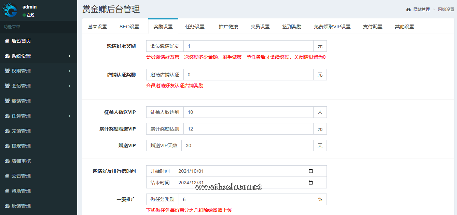Click the dashboard icon beside 系统设置

7,56
